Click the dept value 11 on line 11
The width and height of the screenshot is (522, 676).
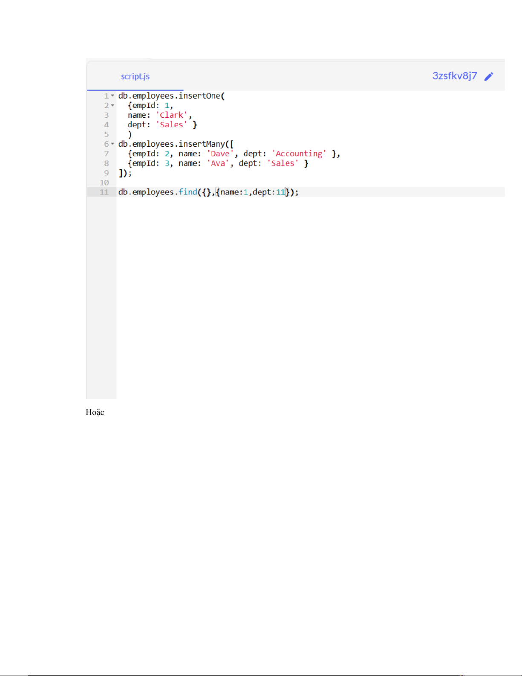coord(280,192)
